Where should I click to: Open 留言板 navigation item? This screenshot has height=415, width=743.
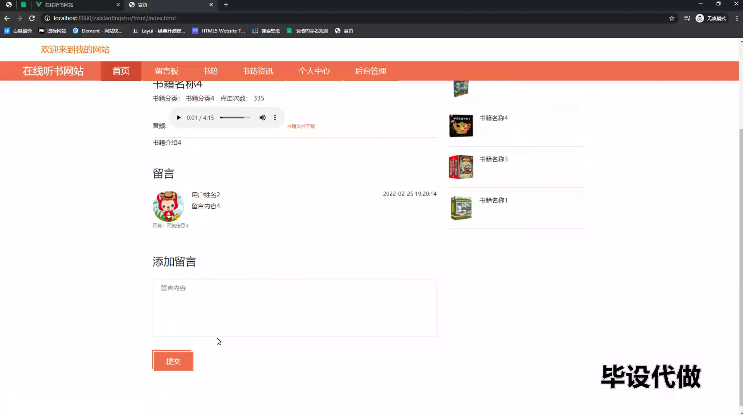click(166, 71)
